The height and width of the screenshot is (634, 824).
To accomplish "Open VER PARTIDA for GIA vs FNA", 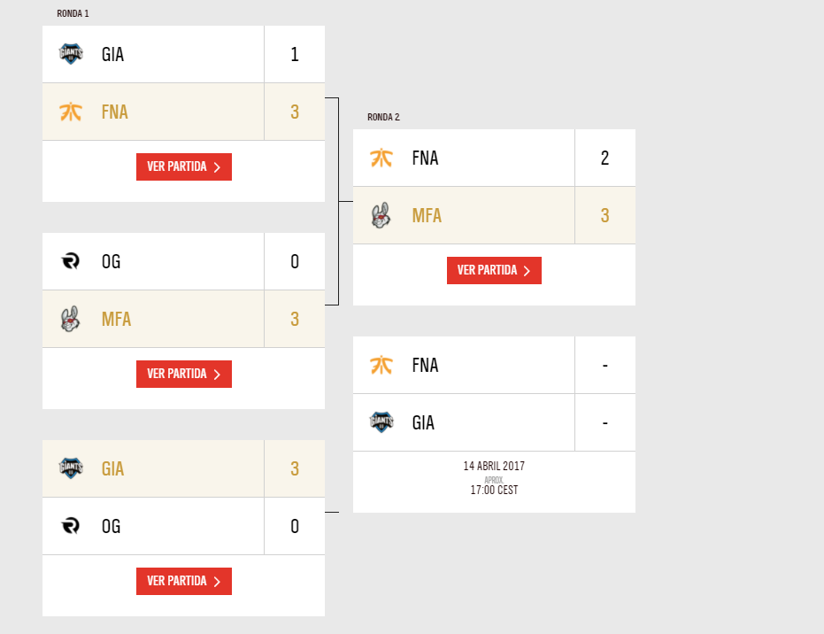I will 184,166.
